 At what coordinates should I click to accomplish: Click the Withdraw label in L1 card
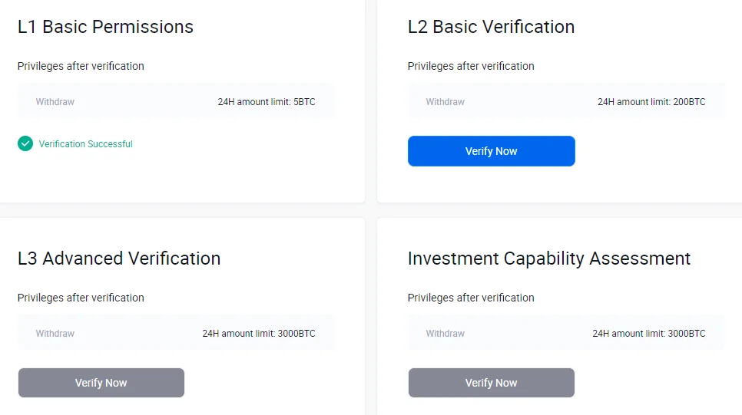[x=55, y=101]
